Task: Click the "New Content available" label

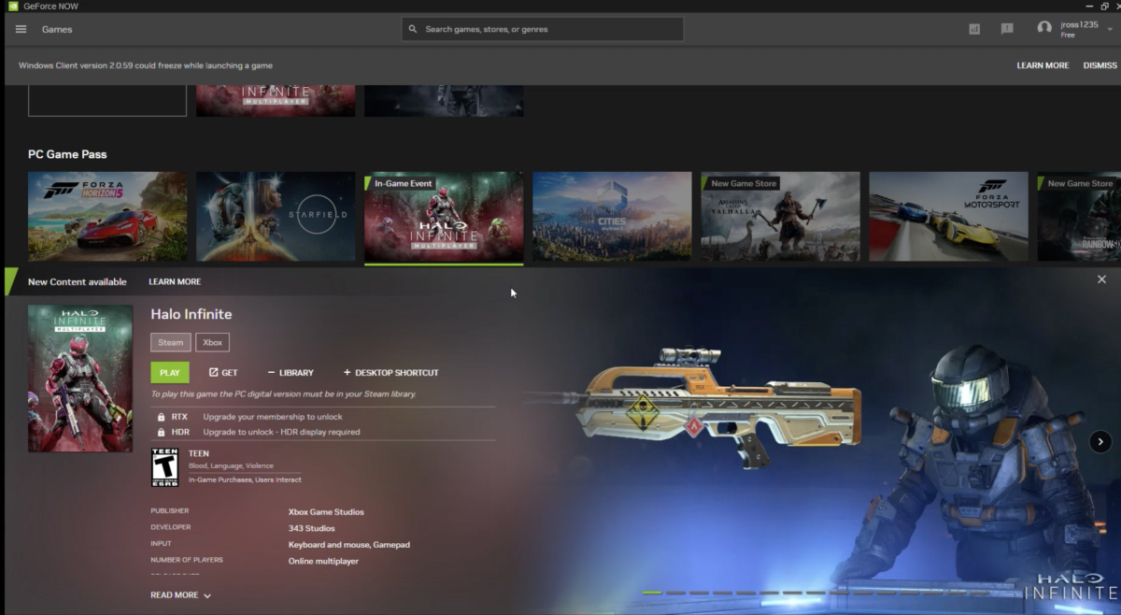Action: [x=78, y=281]
